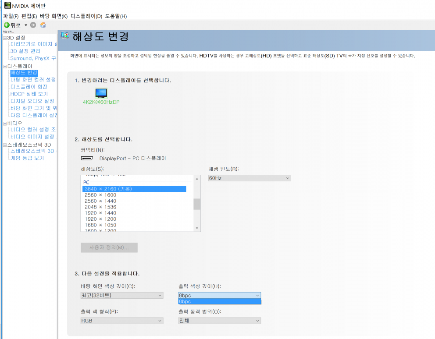Viewport: 435px width, 339px height.
Task: Open 바탕 화면 색상 깊이 dropdown
Action: [x=122, y=296]
